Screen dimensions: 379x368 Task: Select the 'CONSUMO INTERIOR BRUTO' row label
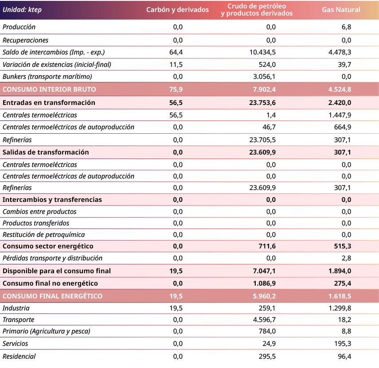[x=49, y=89]
